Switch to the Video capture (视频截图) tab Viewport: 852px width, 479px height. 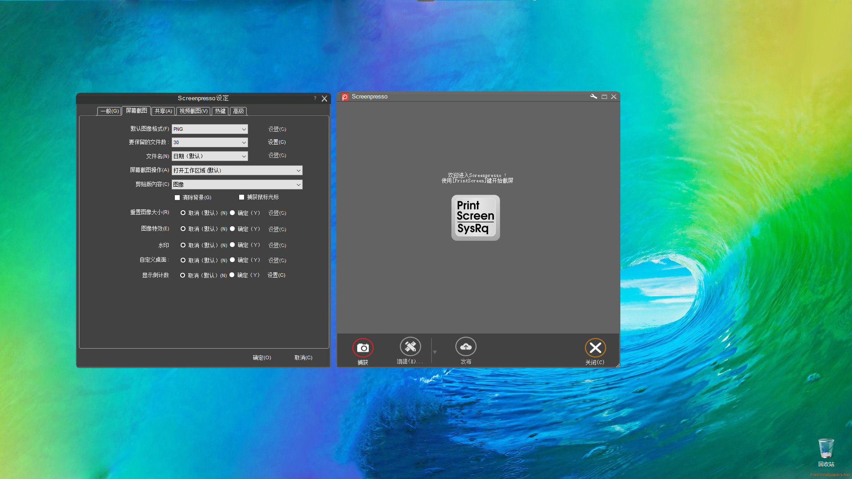[x=193, y=111]
